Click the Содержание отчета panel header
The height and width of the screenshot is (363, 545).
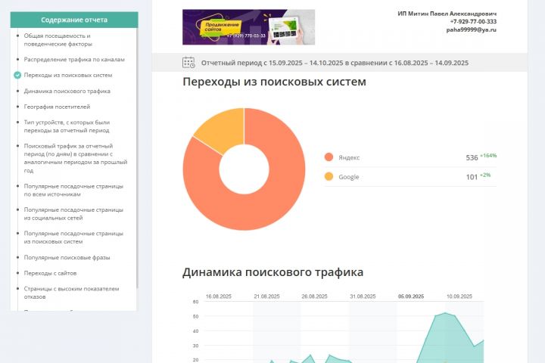(74, 20)
